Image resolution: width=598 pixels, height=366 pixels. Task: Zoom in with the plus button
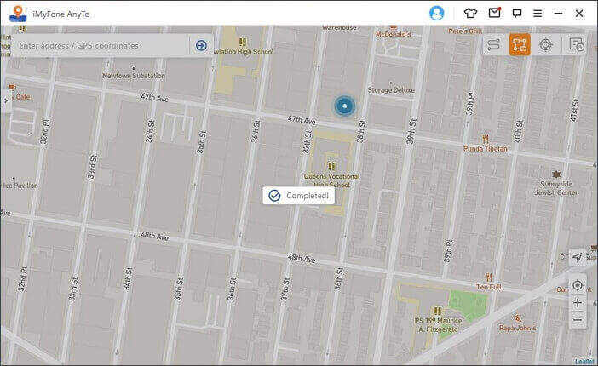click(577, 303)
